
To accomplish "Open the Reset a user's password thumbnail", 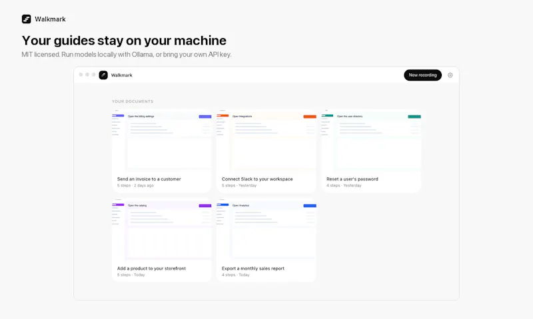I will pyautogui.click(x=371, y=141).
